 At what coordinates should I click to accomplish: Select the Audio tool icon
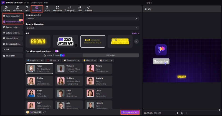pyautogui.click(x=47, y=9)
